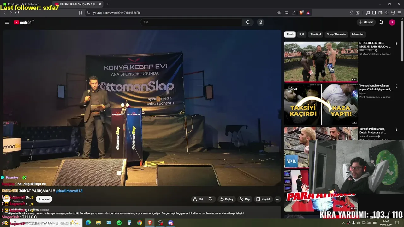Open the Brave Wallet icon
The width and height of the screenshot is (404, 227).
tap(380, 13)
